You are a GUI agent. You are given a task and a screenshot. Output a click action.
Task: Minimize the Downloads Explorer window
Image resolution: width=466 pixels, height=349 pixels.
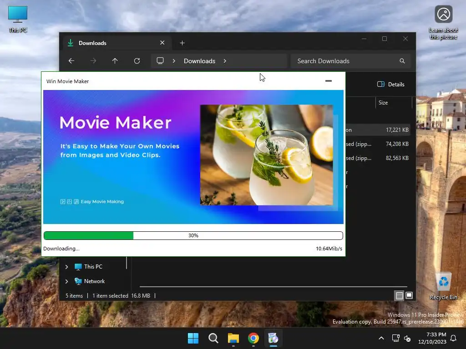coord(364,39)
